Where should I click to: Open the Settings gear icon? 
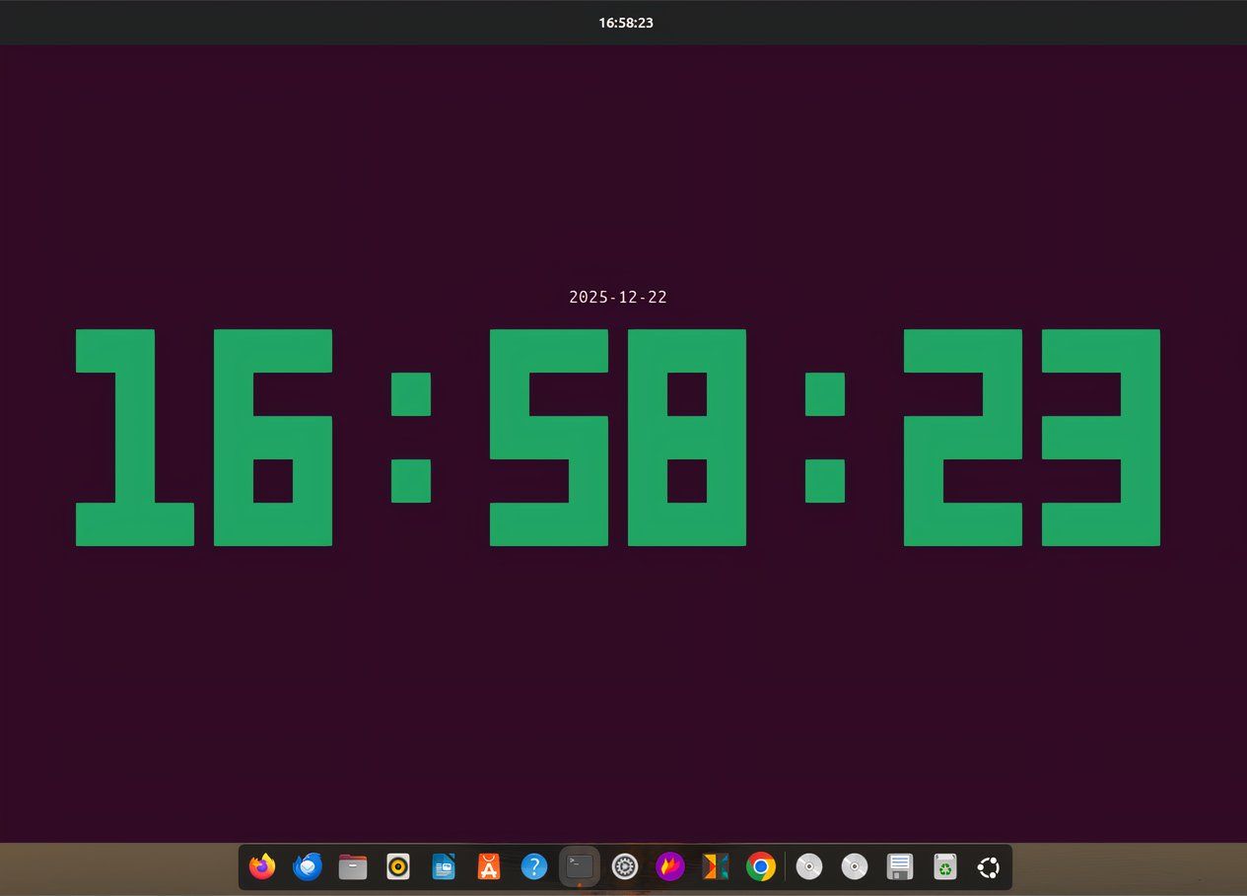click(x=625, y=866)
